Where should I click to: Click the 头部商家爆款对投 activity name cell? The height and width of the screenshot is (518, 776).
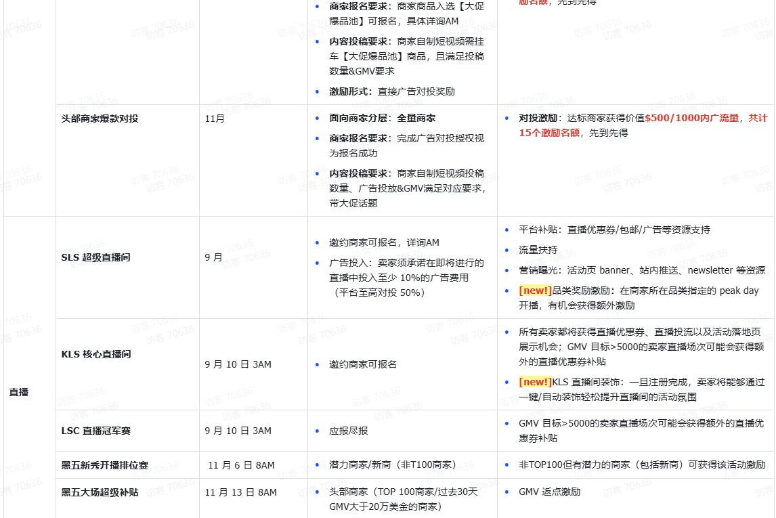[x=100, y=118]
